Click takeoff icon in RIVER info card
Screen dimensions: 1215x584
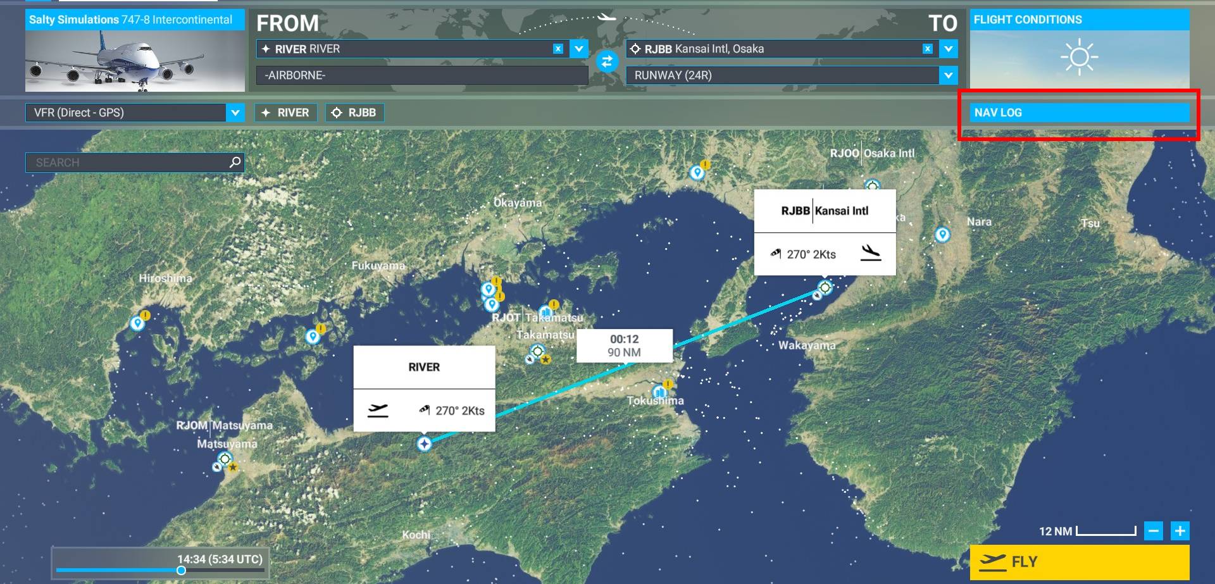tap(378, 410)
